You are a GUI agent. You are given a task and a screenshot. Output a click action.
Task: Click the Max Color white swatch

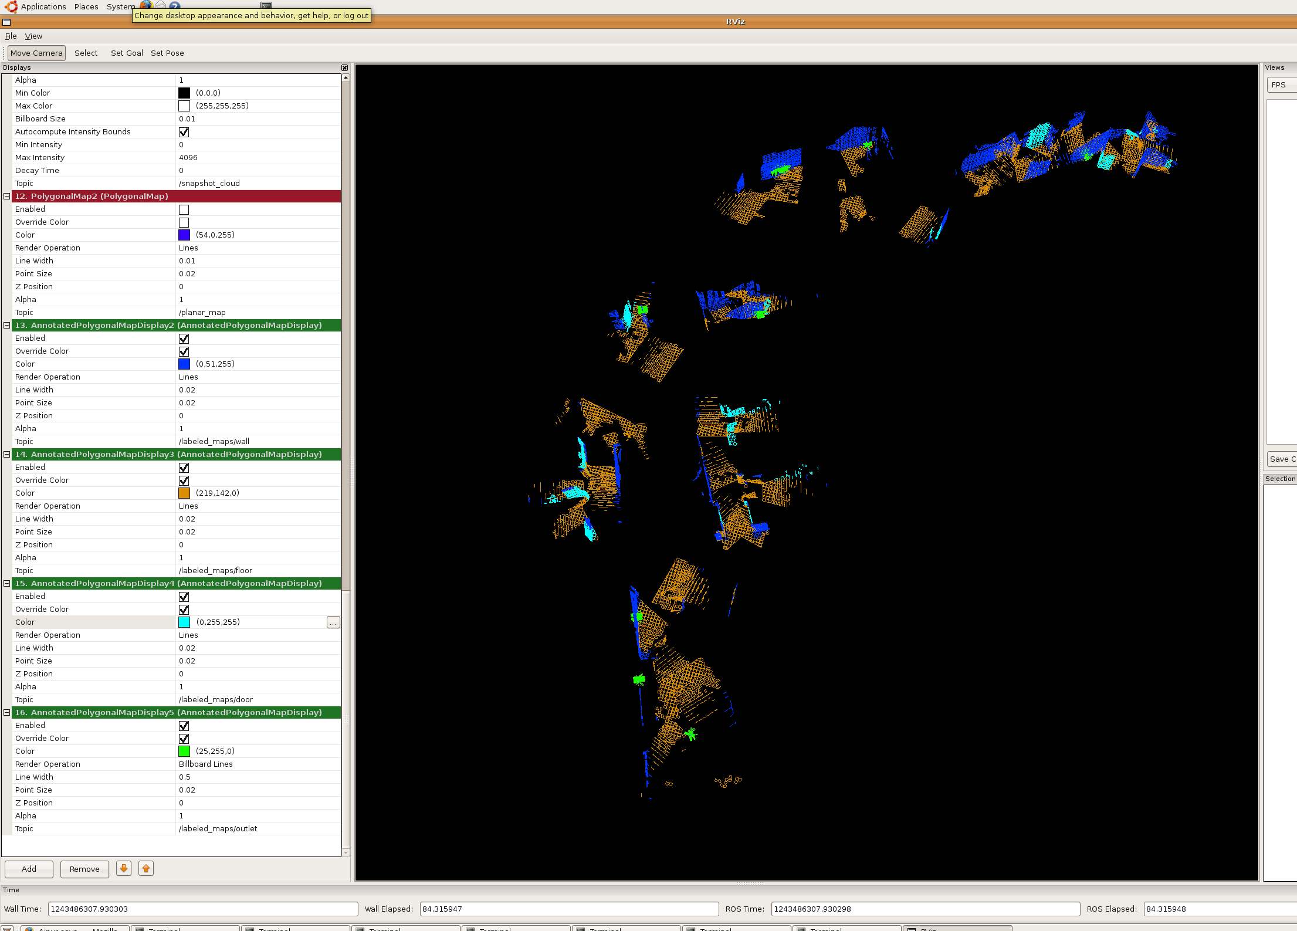(x=184, y=106)
